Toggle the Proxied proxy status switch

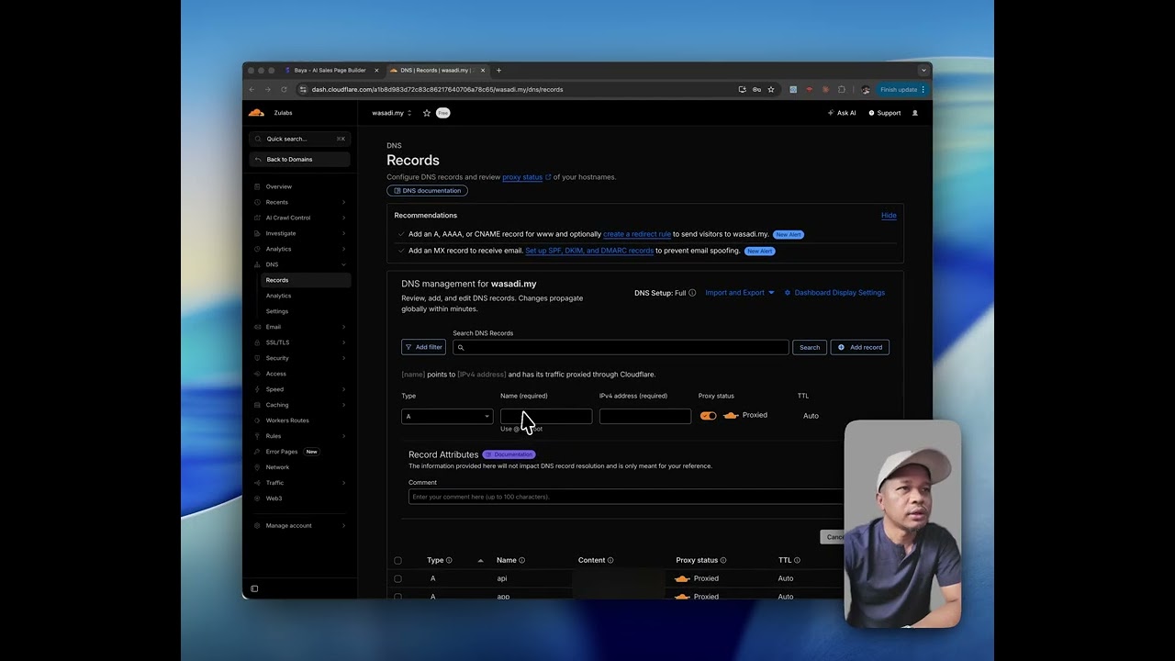click(x=708, y=416)
